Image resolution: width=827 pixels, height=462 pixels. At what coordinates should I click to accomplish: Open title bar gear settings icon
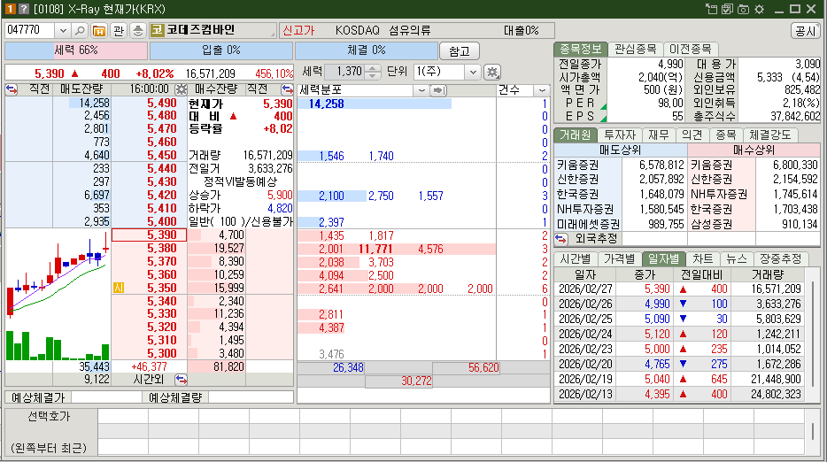tap(759, 9)
